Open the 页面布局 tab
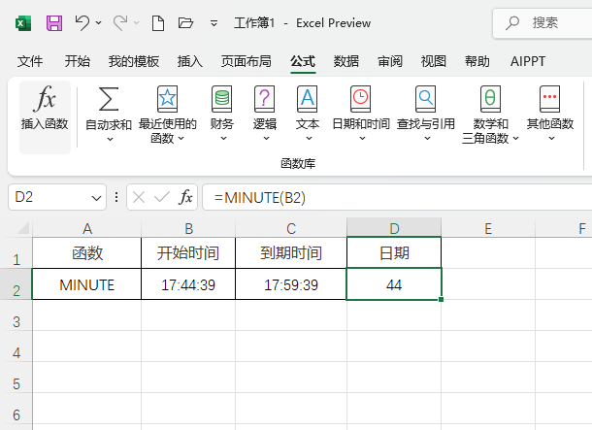The height and width of the screenshot is (430, 592). point(247,61)
